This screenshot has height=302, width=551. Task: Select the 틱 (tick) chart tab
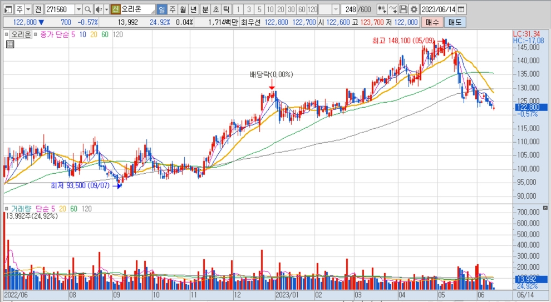pyautogui.click(x=226, y=9)
